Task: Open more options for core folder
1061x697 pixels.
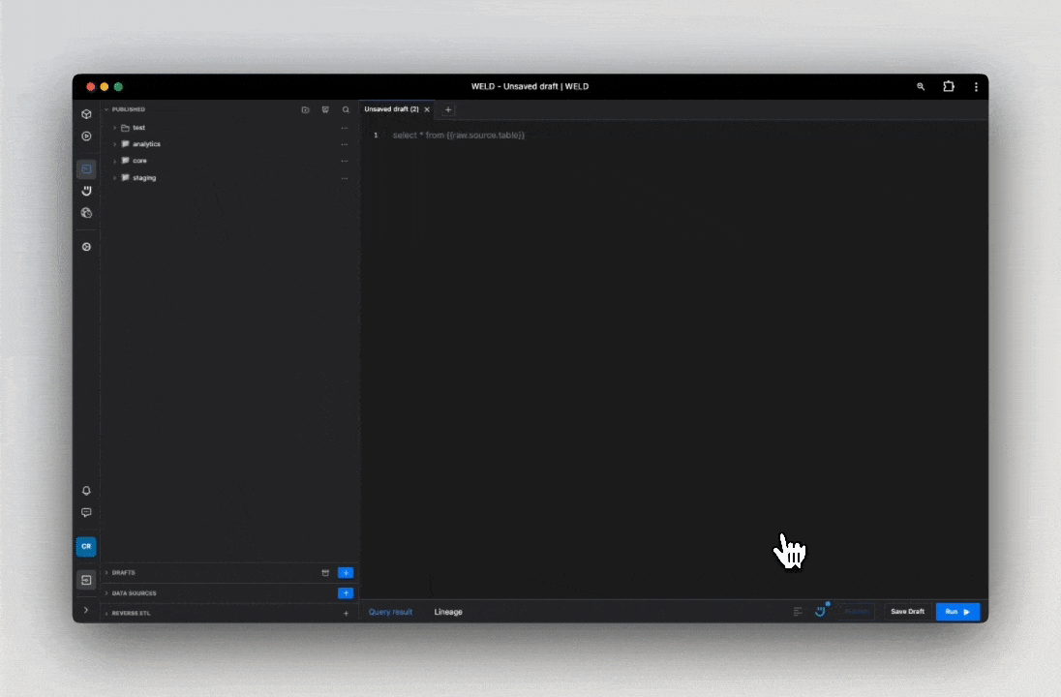Action: click(x=344, y=161)
